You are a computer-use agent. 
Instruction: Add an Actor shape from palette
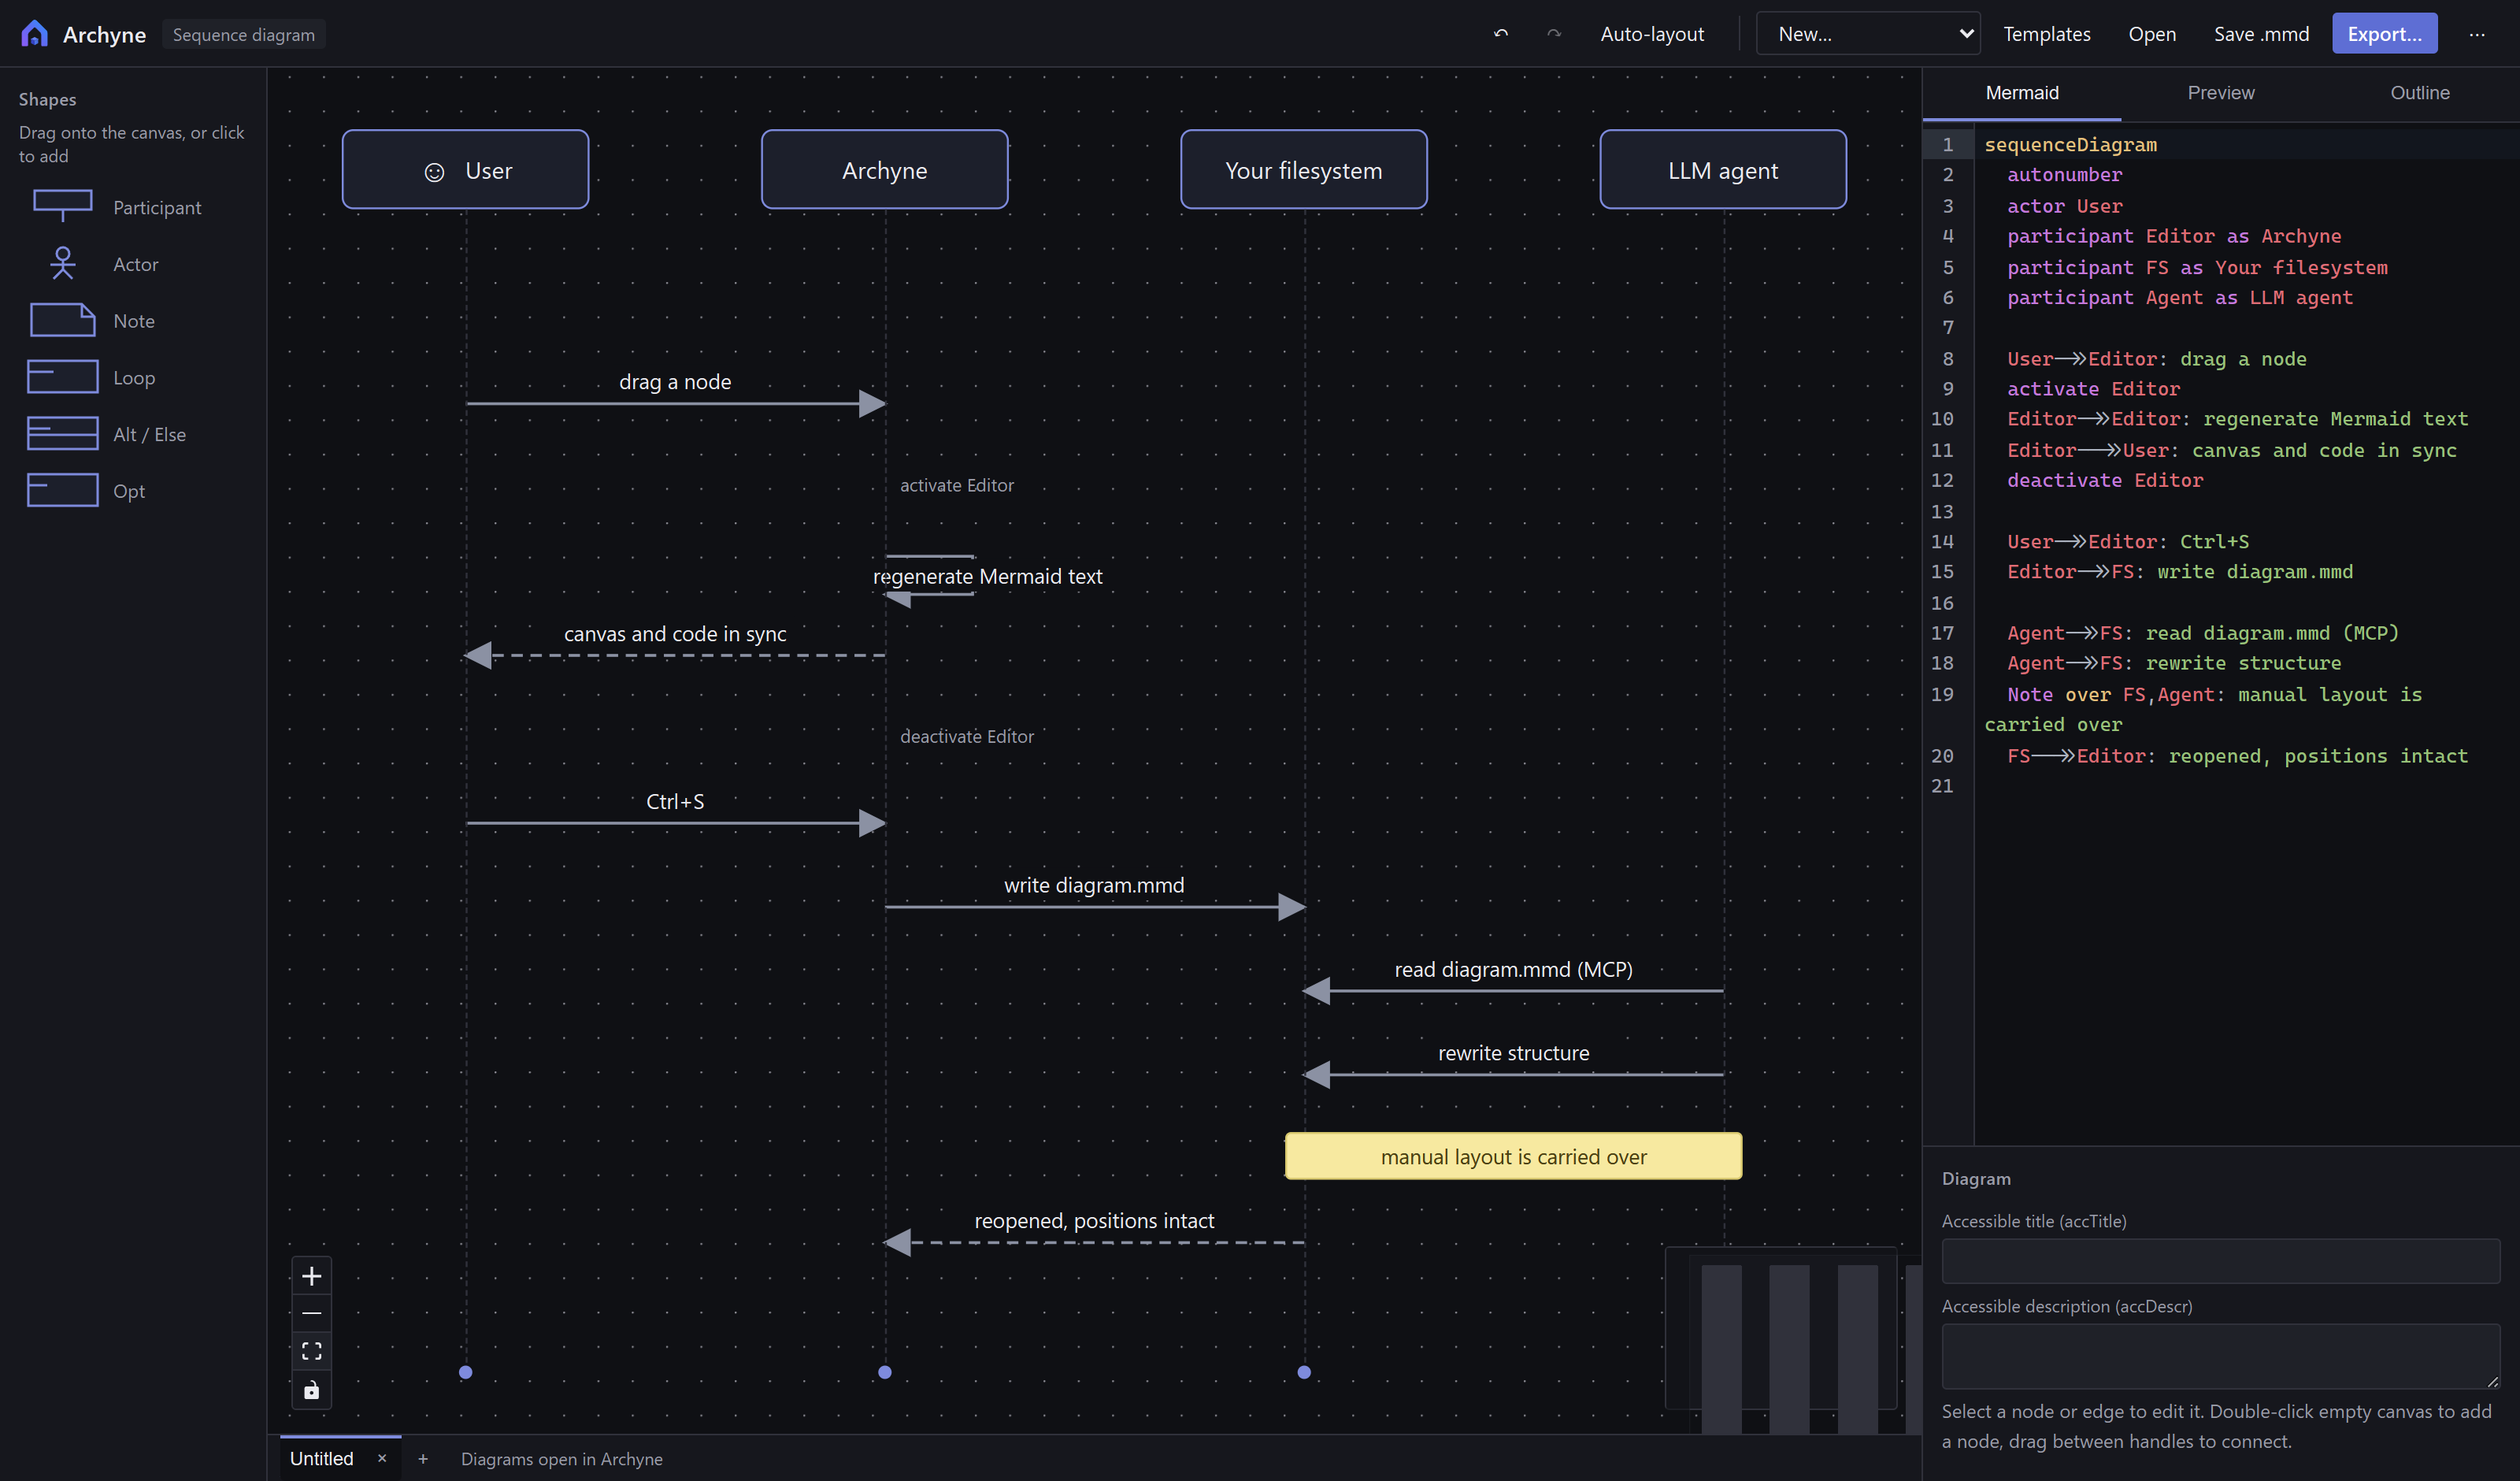(133, 264)
